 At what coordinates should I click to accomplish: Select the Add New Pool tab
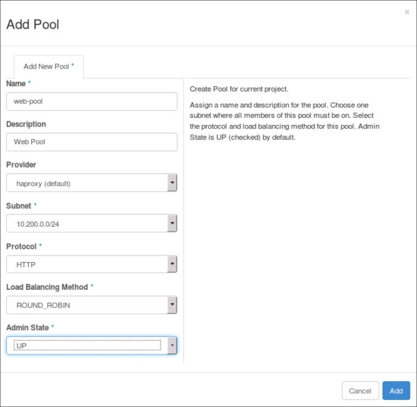48,67
